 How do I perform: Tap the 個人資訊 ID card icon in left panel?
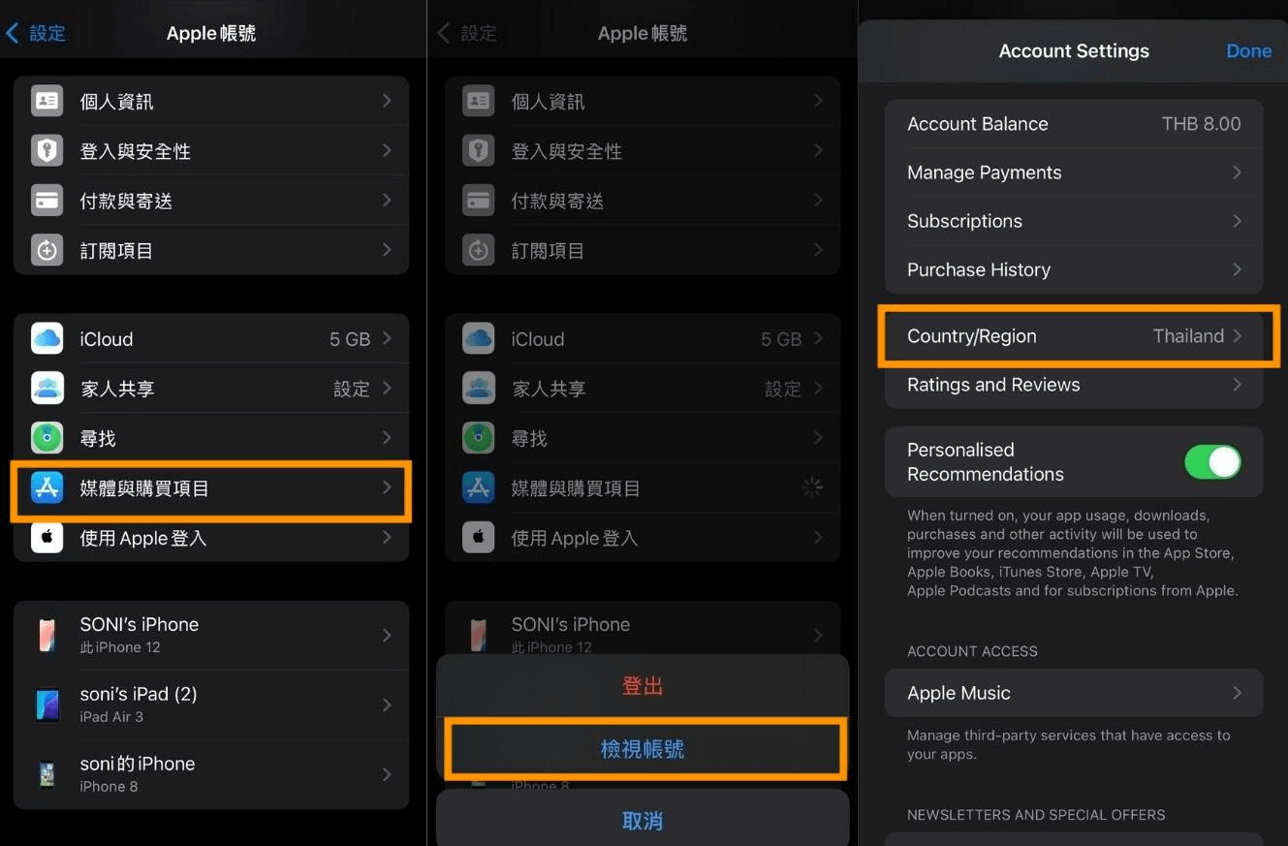click(x=47, y=101)
